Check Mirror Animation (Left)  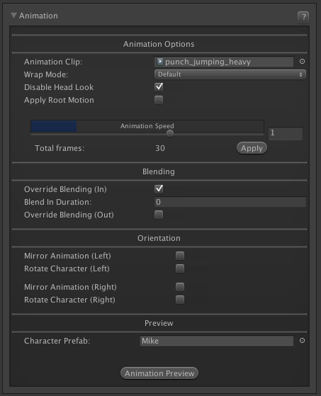point(180,256)
